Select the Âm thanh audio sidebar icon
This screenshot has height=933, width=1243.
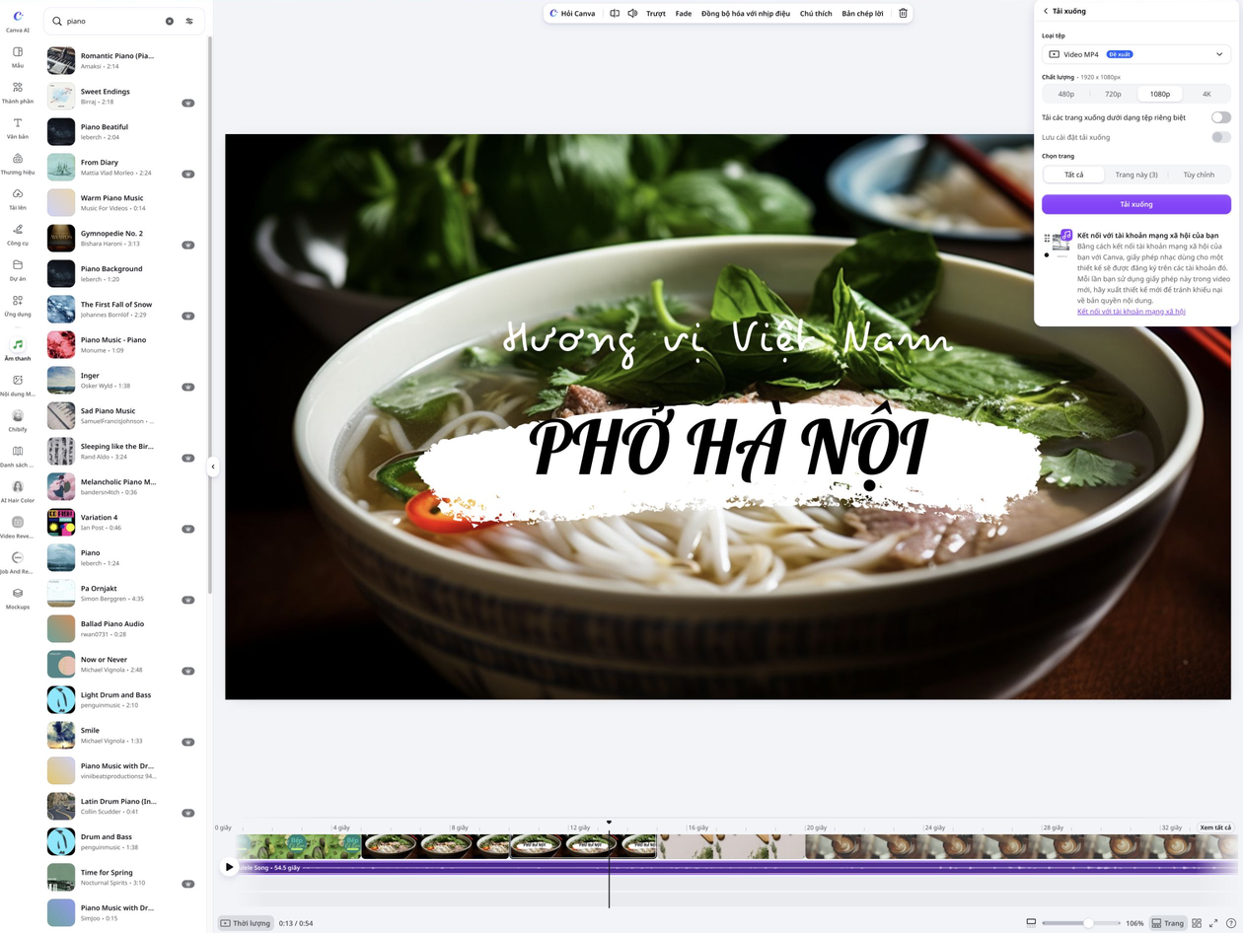[18, 346]
